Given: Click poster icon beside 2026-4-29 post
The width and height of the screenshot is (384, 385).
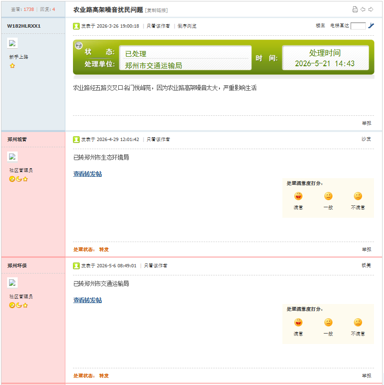Looking at the screenshot, I should pyautogui.click(x=76, y=140).
